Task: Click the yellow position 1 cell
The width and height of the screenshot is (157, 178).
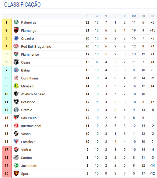Action: [x=7, y=23]
